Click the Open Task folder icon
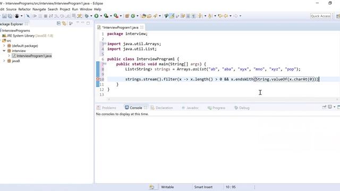Viewport: 340px width, 191px height. [149, 16]
